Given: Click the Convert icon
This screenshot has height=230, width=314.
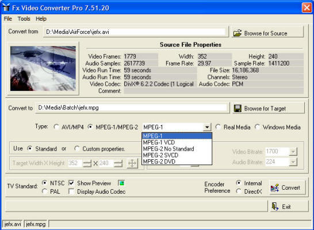Looking at the screenshot, I should click(275, 188).
